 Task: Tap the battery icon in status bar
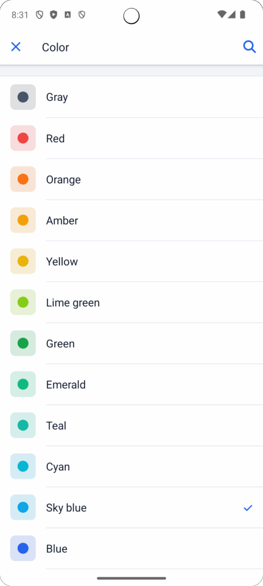[242, 14]
